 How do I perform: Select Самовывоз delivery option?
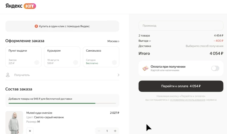pos(101,57)
